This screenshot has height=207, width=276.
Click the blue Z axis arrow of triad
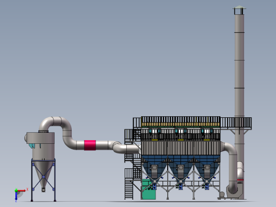[x=16, y=196]
